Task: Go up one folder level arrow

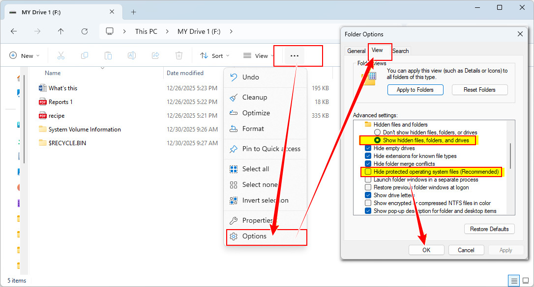Action: [61, 31]
